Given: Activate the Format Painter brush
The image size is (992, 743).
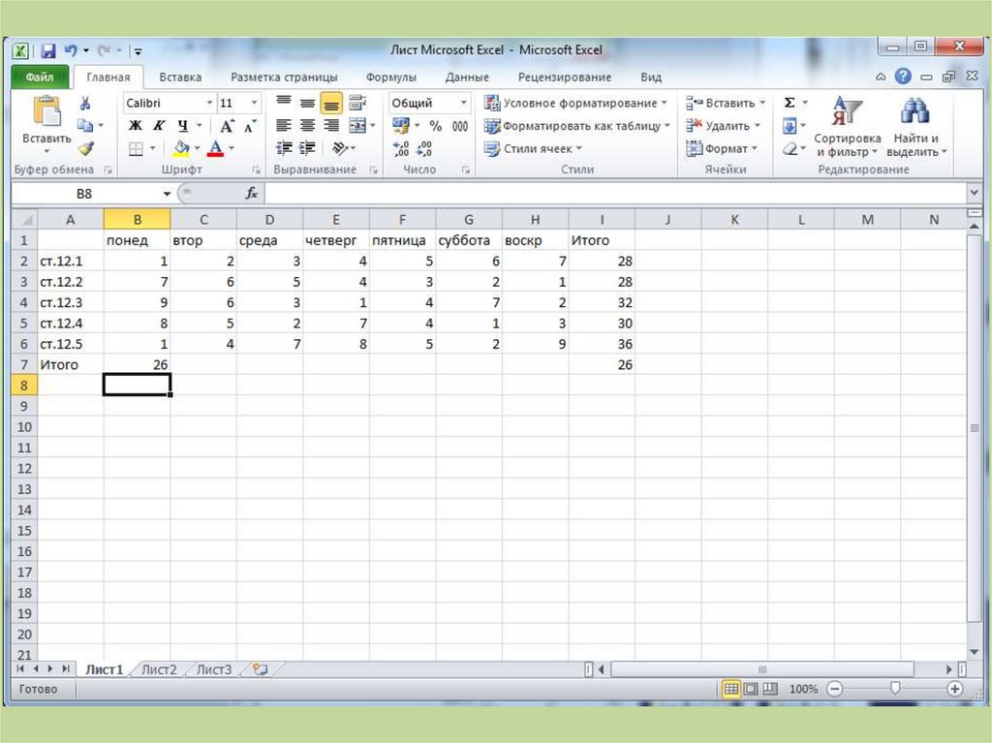Looking at the screenshot, I should click(x=85, y=148).
